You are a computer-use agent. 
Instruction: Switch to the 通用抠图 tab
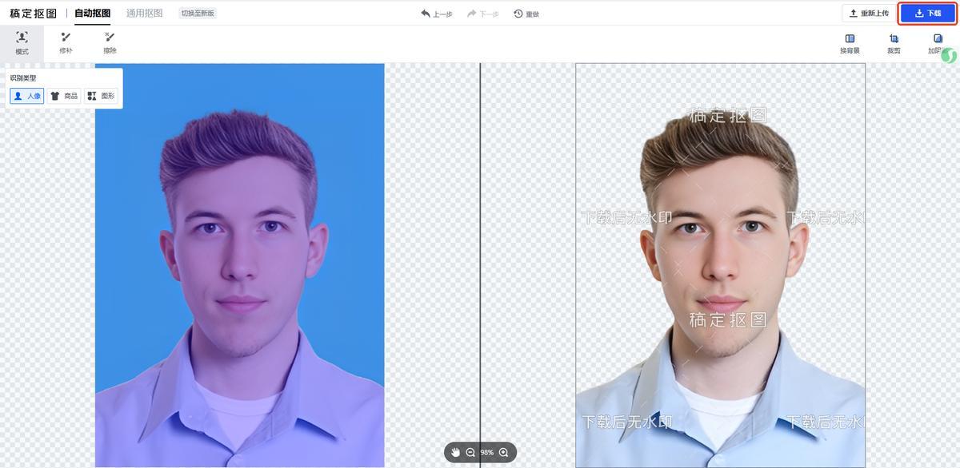(144, 14)
